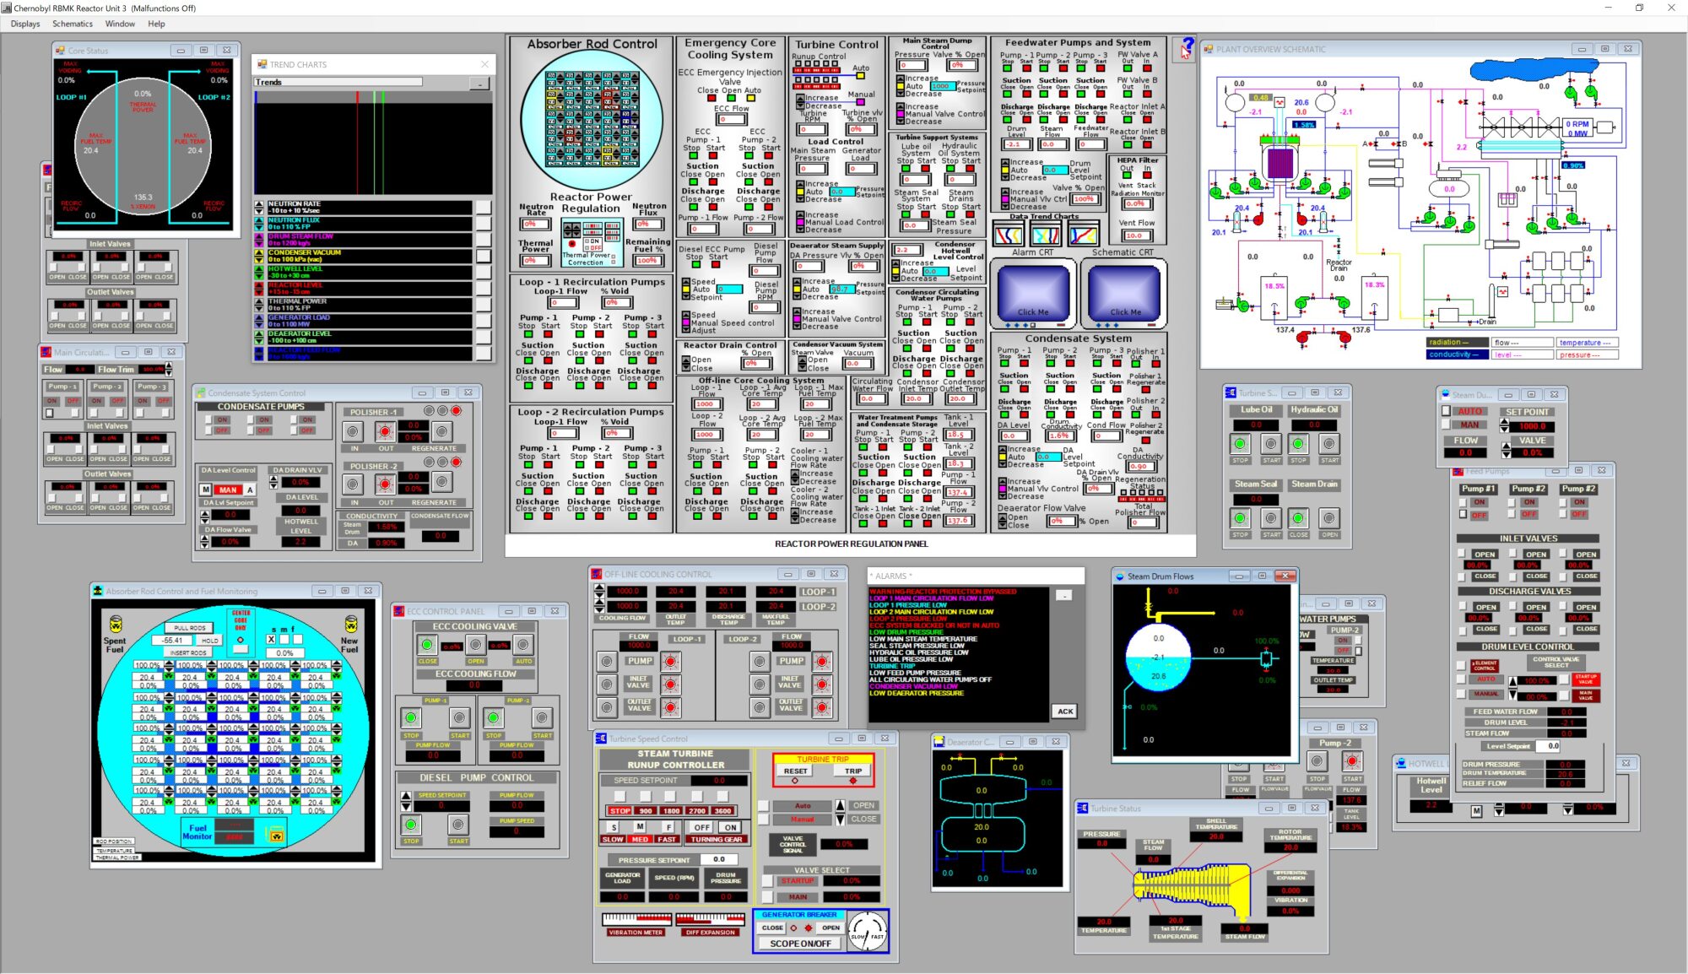1688x974 pixels.
Task: Click the Alarm CRT monitor screen
Action: coord(1032,293)
